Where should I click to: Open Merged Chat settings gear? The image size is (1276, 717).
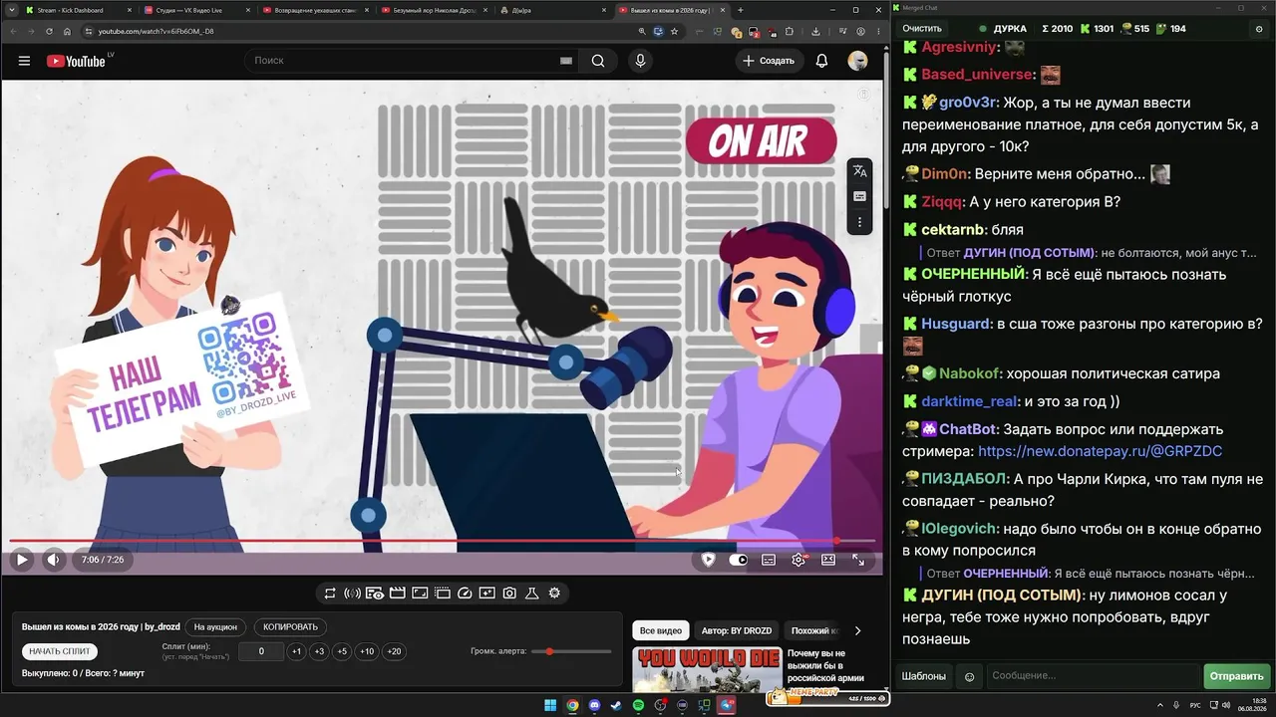pyautogui.click(x=1259, y=29)
